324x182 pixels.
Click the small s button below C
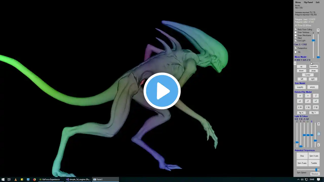tap(318, 145)
